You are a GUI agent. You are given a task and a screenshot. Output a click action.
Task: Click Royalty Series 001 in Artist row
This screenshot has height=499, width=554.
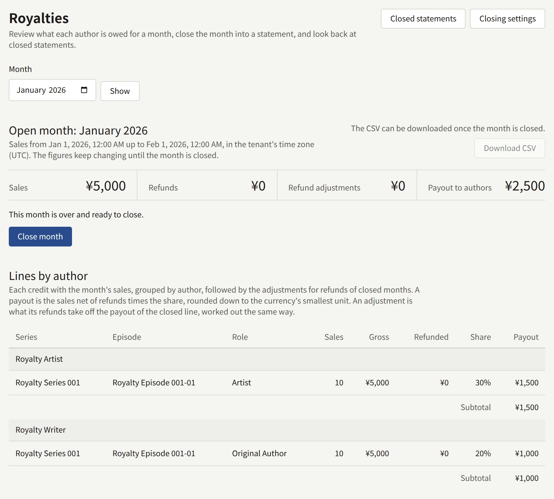48,383
